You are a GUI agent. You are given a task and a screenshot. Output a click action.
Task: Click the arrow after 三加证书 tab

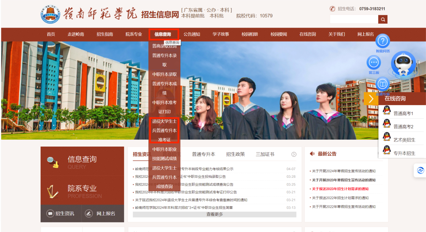click(294, 154)
